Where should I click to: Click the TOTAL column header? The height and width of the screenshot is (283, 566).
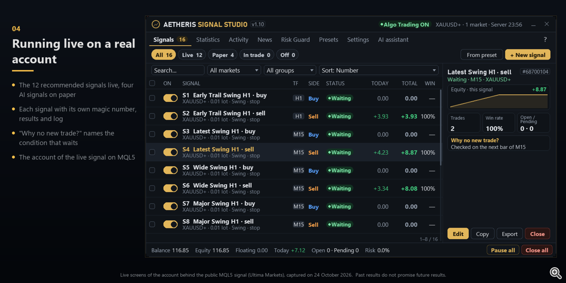click(409, 83)
